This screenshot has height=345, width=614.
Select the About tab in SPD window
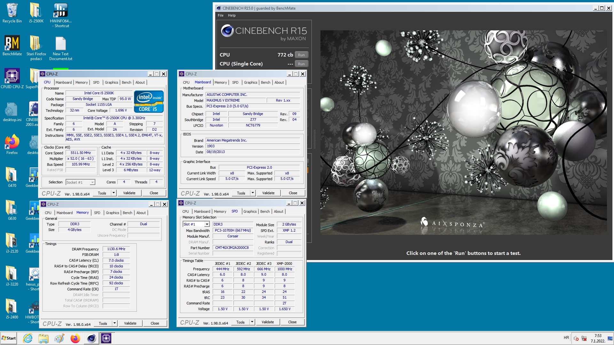tap(279, 211)
